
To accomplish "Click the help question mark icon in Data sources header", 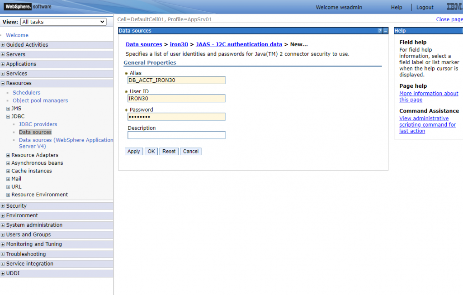I will click(x=380, y=31).
